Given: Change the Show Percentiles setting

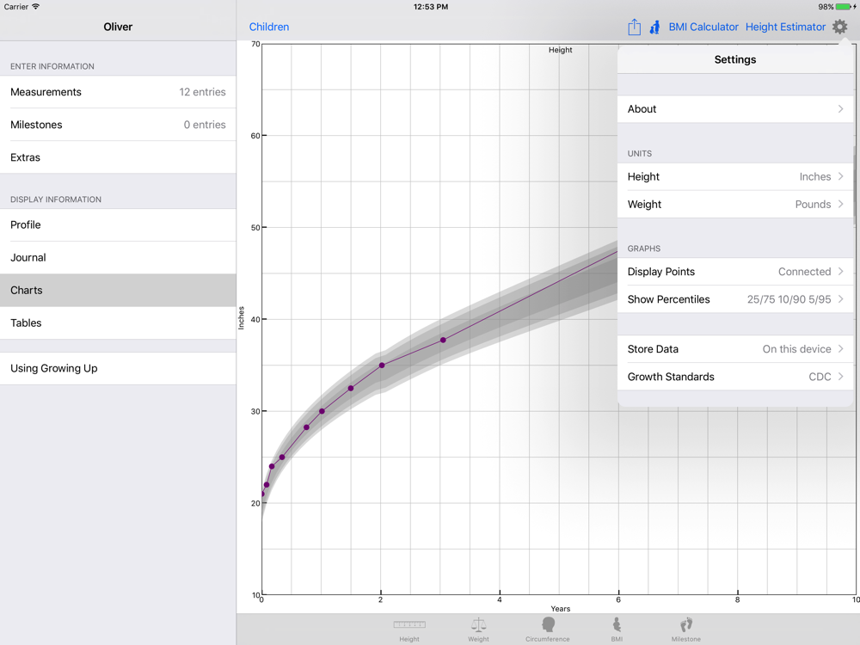Looking at the screenshot, I should (735, 299).
